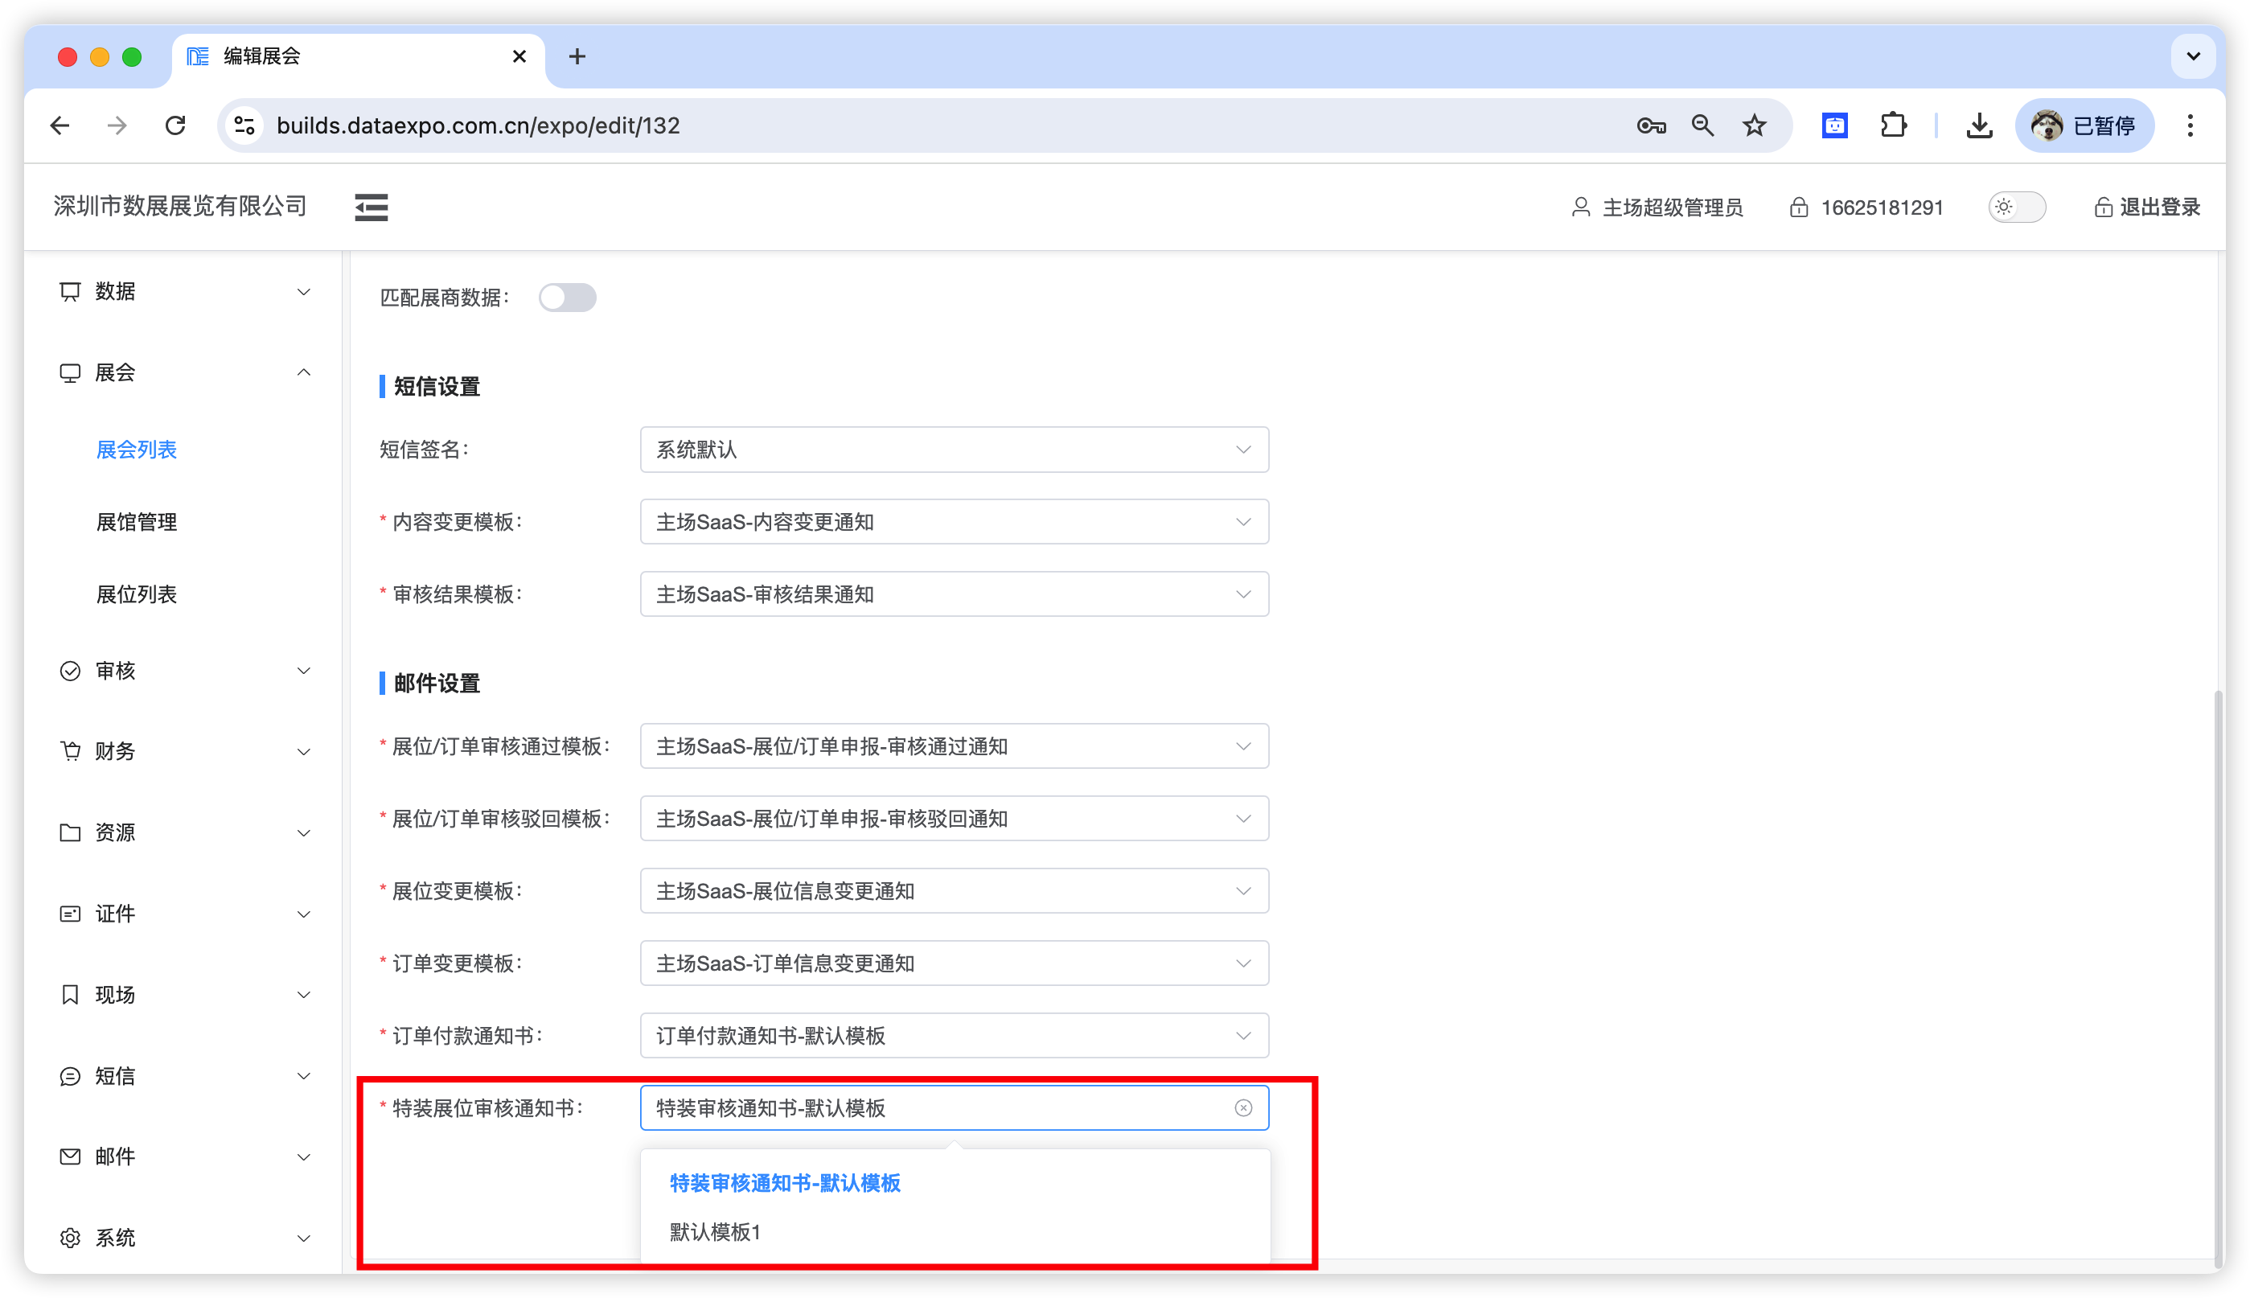Open 展会列表 in the sidebar
Screen dimensions: 2250x1298
pos(137,450)
